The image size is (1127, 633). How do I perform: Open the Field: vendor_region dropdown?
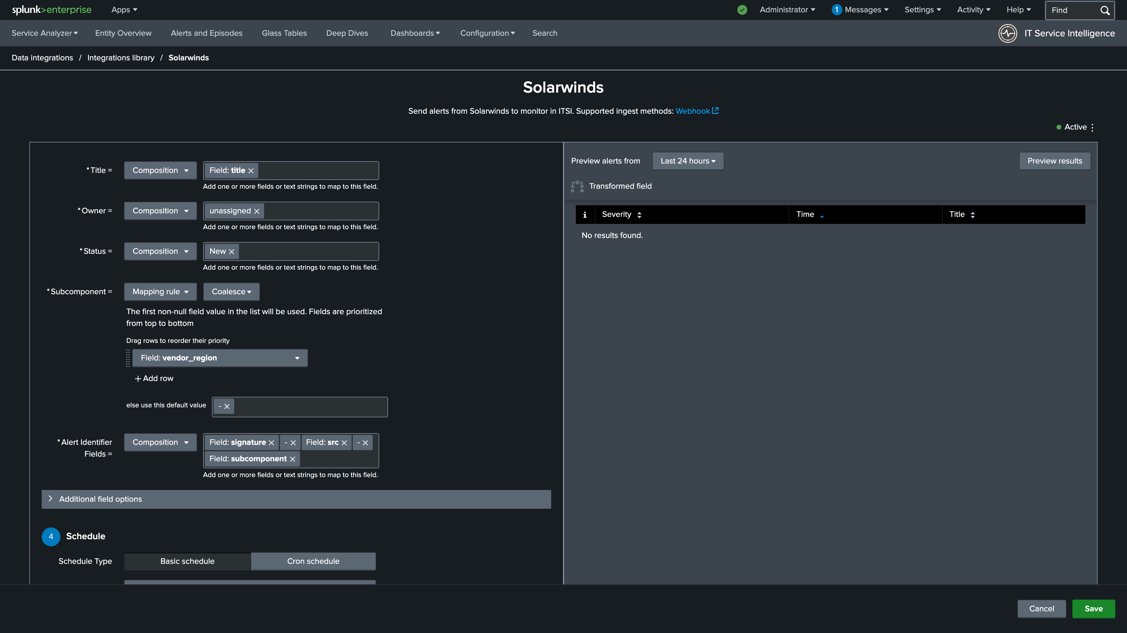point(220,358)
